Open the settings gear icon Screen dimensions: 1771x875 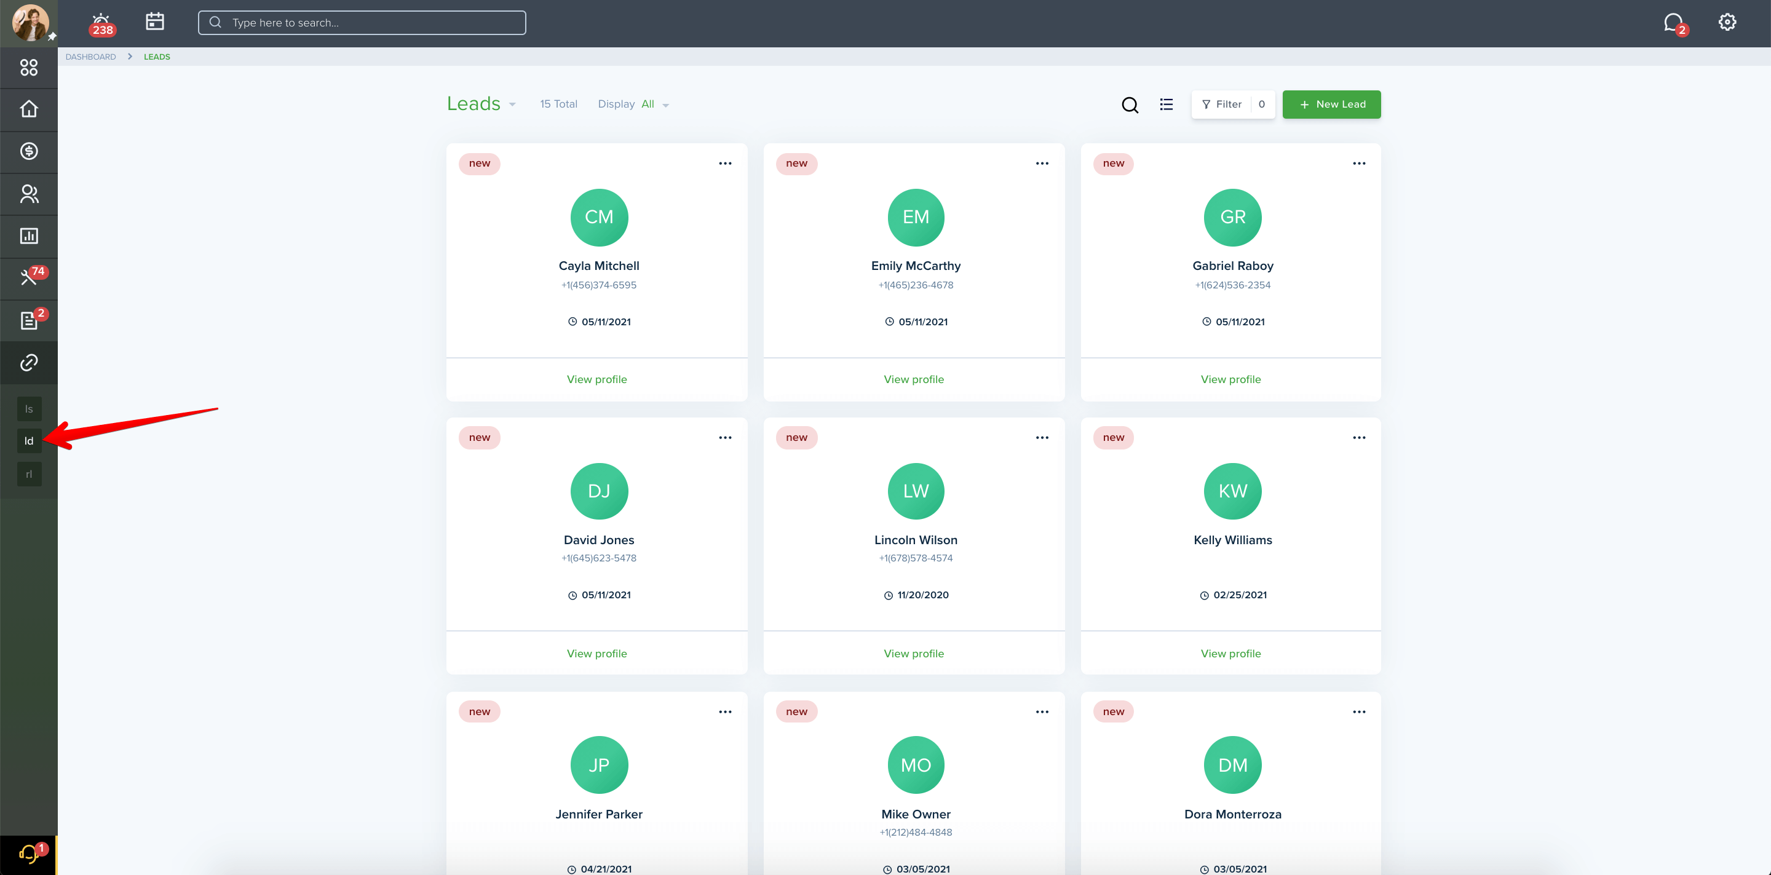1727,22
